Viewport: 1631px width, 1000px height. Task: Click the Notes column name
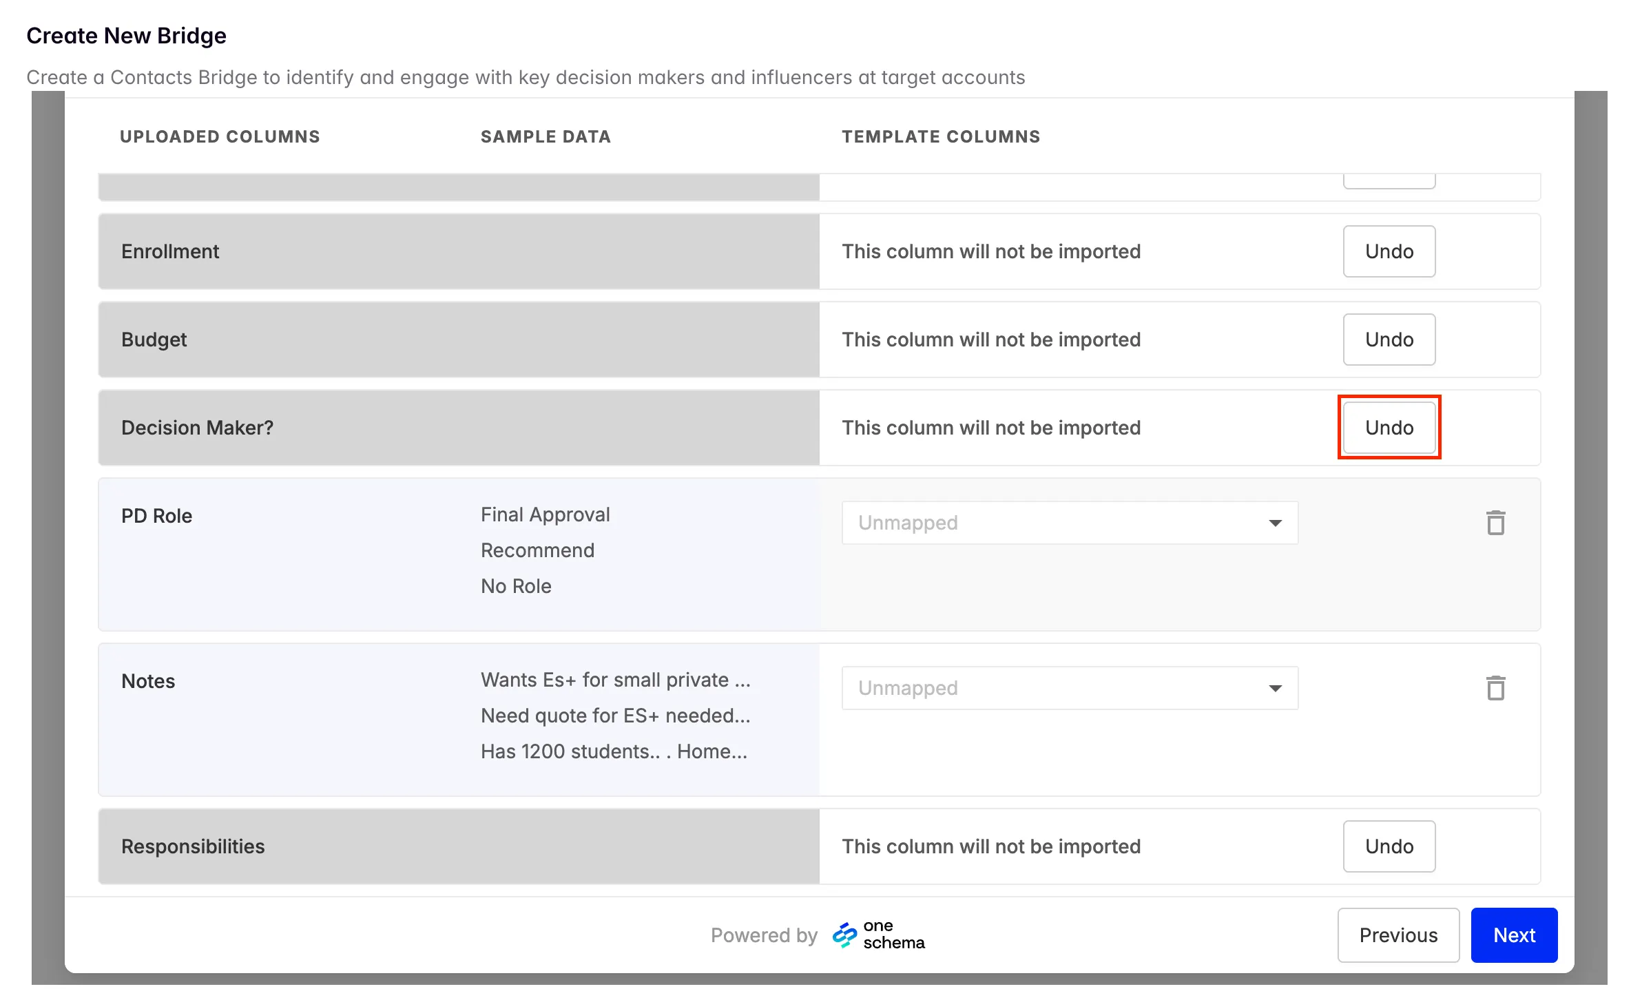click(148, 681)
